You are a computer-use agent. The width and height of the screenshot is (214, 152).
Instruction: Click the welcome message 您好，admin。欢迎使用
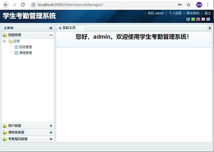132,37
